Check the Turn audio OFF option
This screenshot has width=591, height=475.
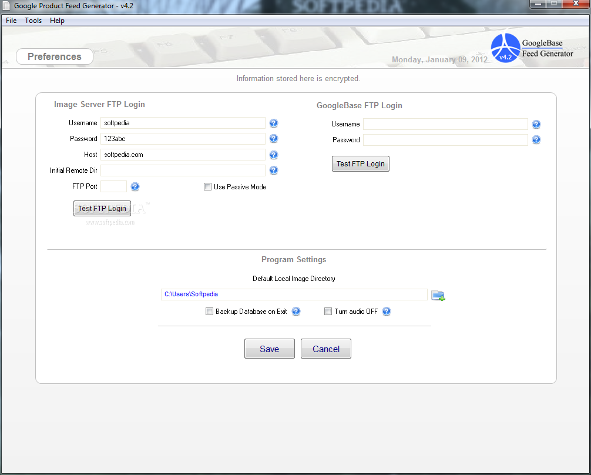328,311
